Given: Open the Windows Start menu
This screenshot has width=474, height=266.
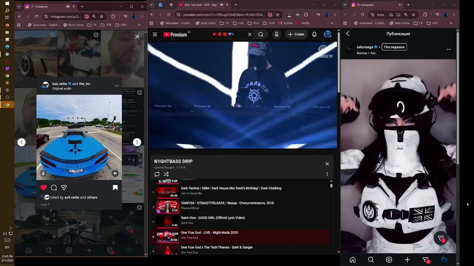Looking at the screenshot, I should (x=7, y=3).
